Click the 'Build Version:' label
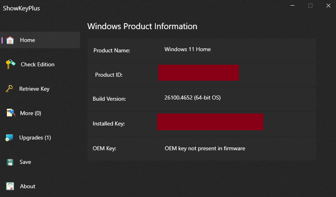 [109, 99]
